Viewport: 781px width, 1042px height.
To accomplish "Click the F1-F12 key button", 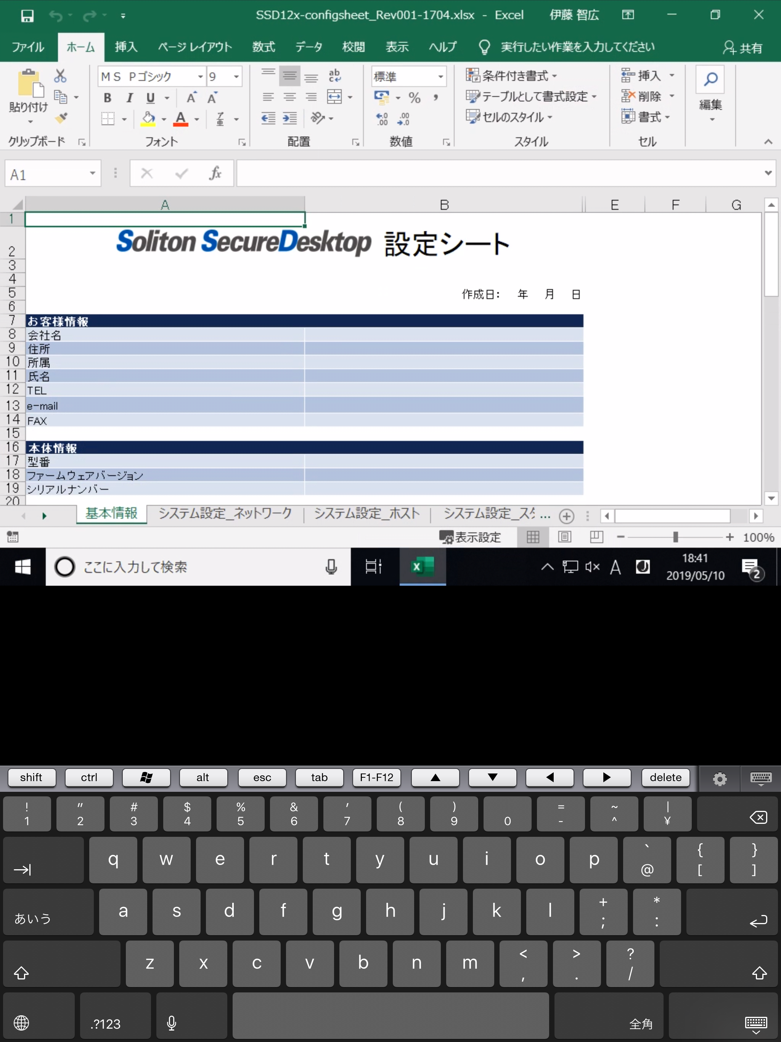I will pyautogui.click(x=376, y=777).
